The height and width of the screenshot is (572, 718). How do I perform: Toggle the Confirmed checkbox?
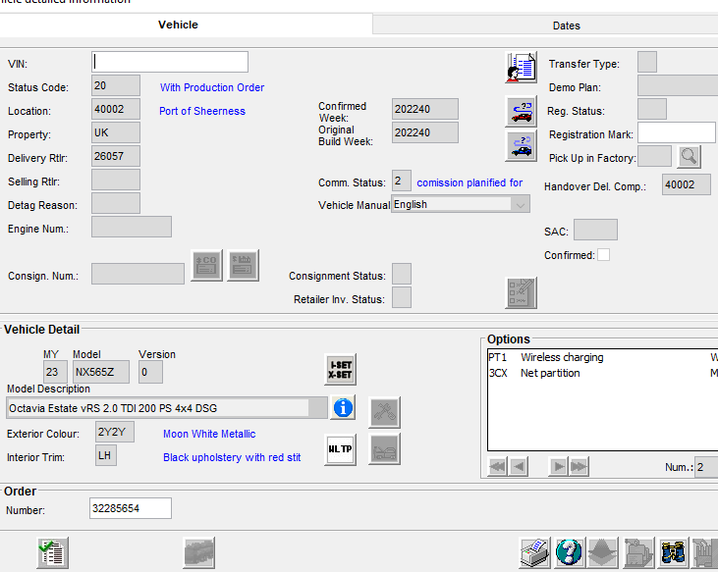tap(603, 255)
